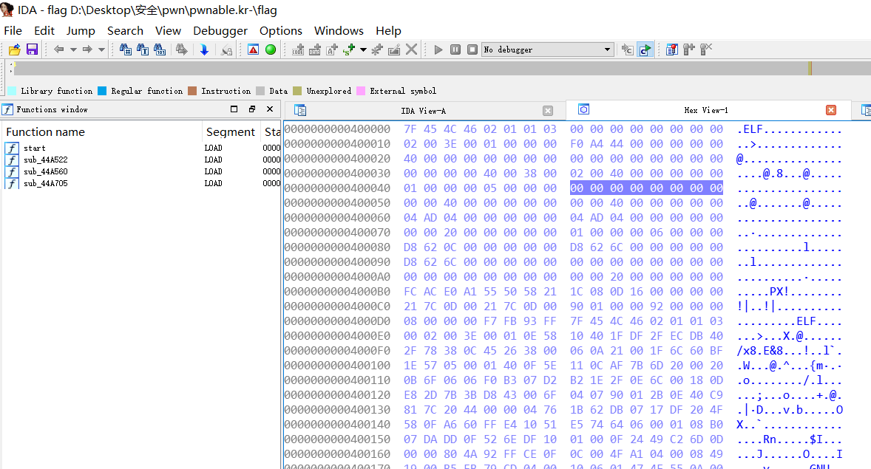Click the blue down arrow jump icon
This screenshot has height=469, width=871.
pyautogui.click(x=204, y=49)
